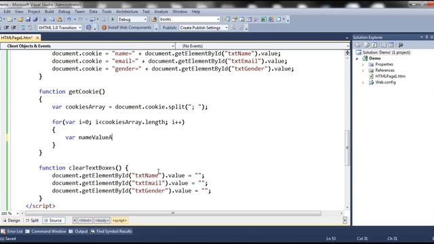The width and height of the screenshot is (434, 244).
Task: Click the horizontal editor scrollbar
Action: (x=174, y=213)
